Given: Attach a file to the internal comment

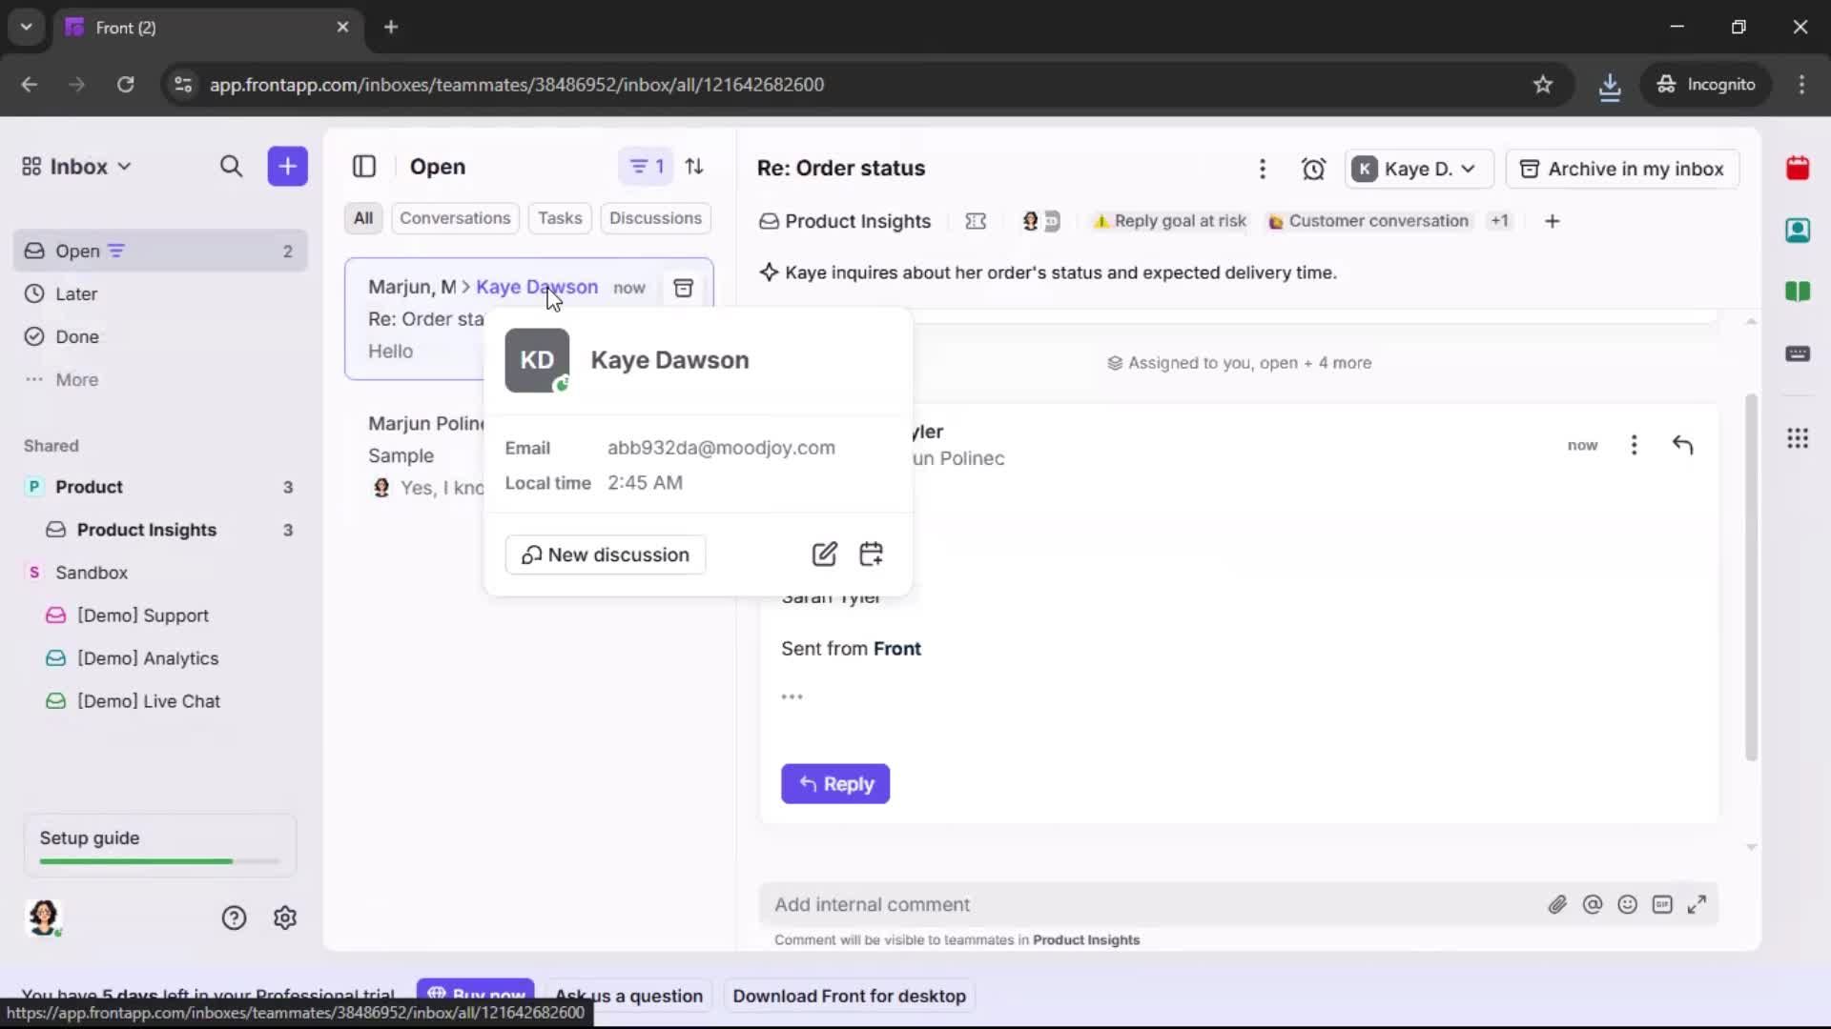Looking at the screenshot, I should (1557, 904).
